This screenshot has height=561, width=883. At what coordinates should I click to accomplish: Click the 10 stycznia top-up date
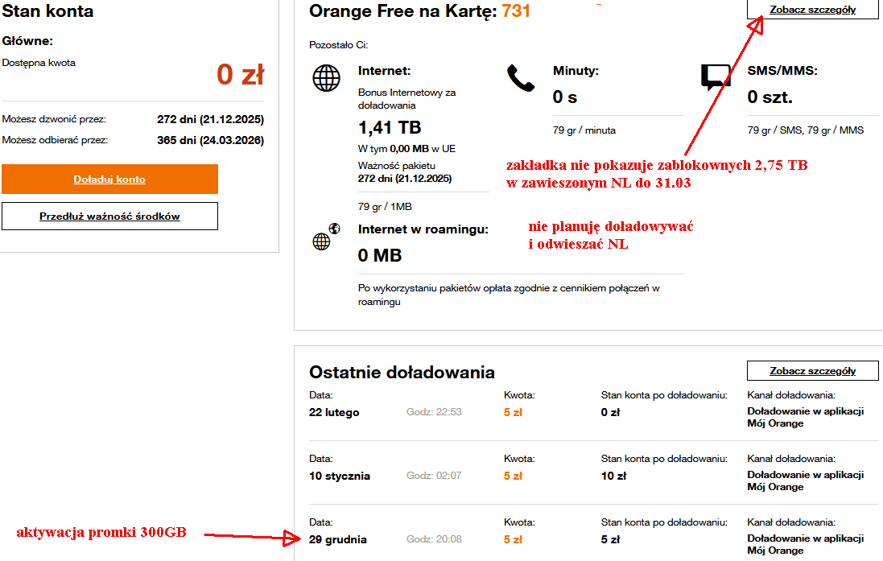[x=340, y=476]
